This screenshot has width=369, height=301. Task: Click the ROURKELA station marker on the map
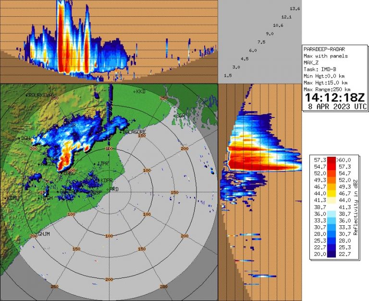[x=27, y=95]
